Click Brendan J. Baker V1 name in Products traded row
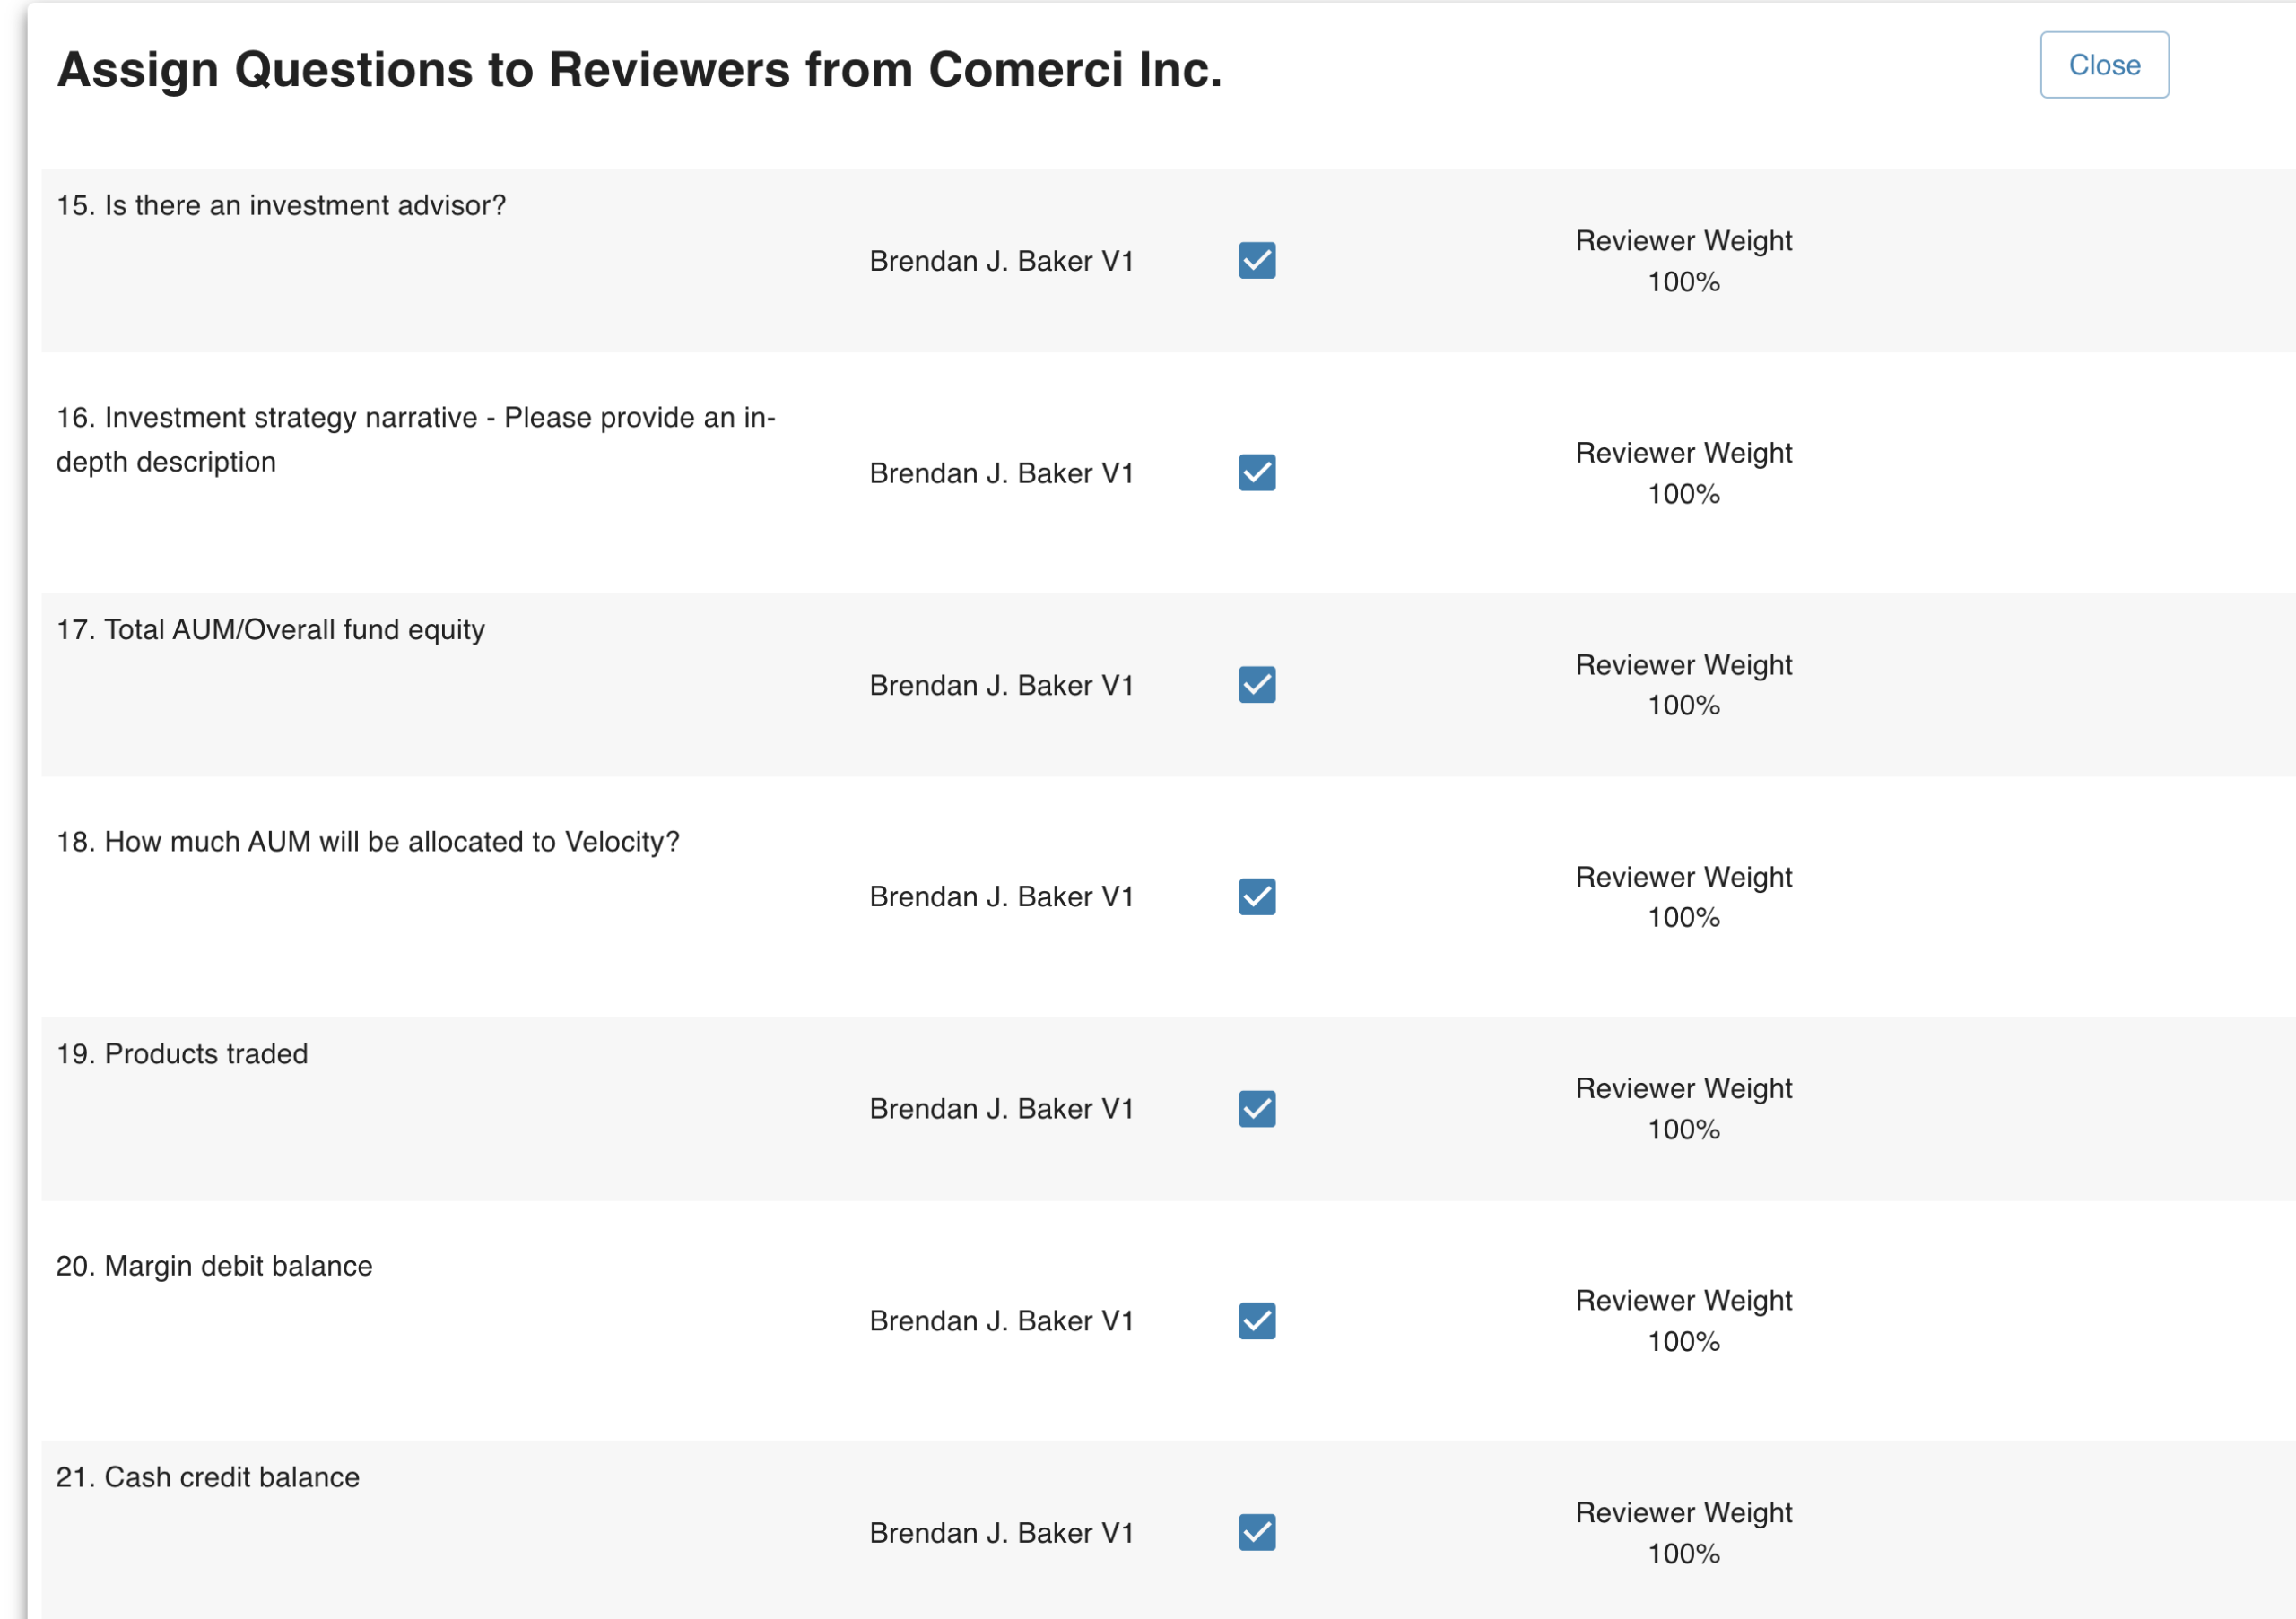The width and height of the screenshot is (2296, 1619). 1001,1108
